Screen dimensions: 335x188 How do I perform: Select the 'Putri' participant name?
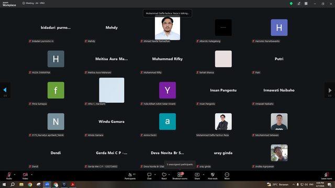[279, 59]
